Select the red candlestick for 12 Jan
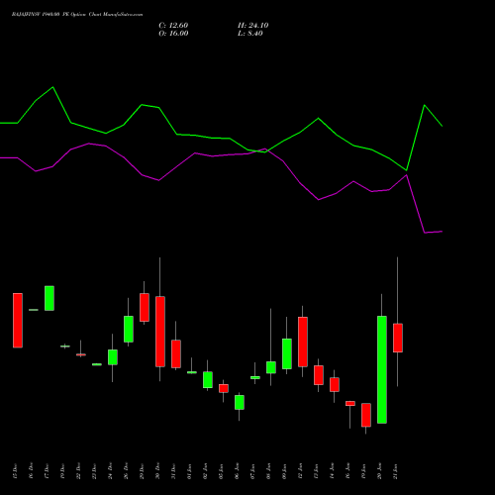 (303, 342)
